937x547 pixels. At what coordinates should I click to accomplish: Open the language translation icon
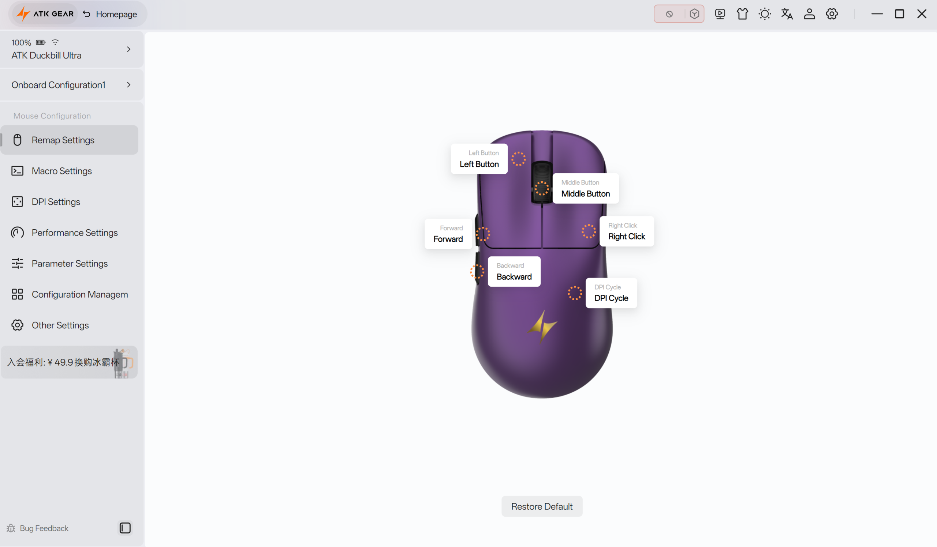787,14
